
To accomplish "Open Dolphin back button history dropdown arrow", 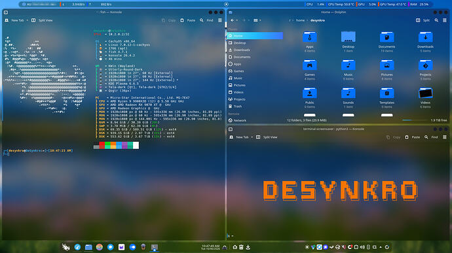I will coord(237,20).
